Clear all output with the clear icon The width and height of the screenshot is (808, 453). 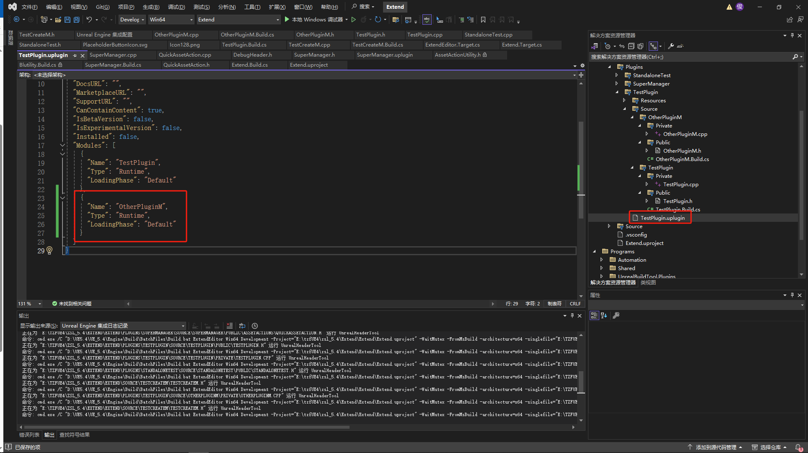(x=229, y=326)
